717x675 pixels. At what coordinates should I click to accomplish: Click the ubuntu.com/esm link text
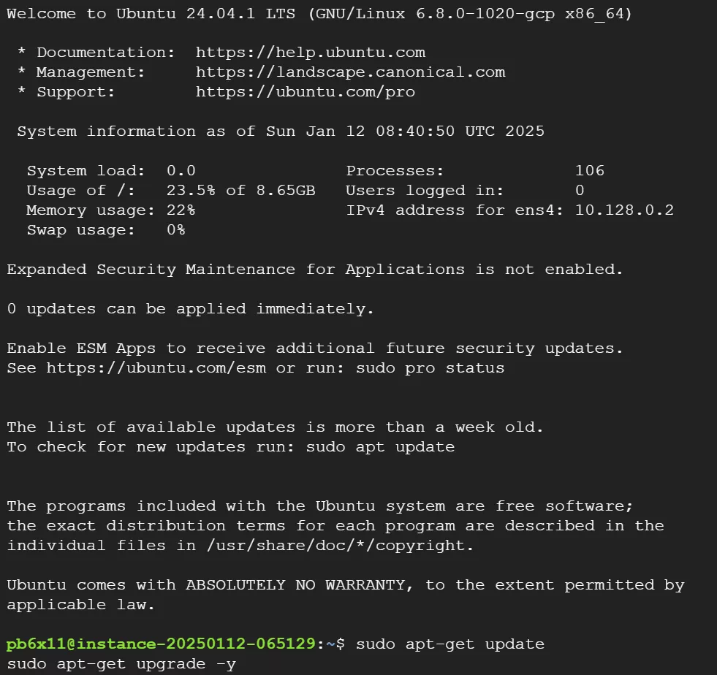156,368
